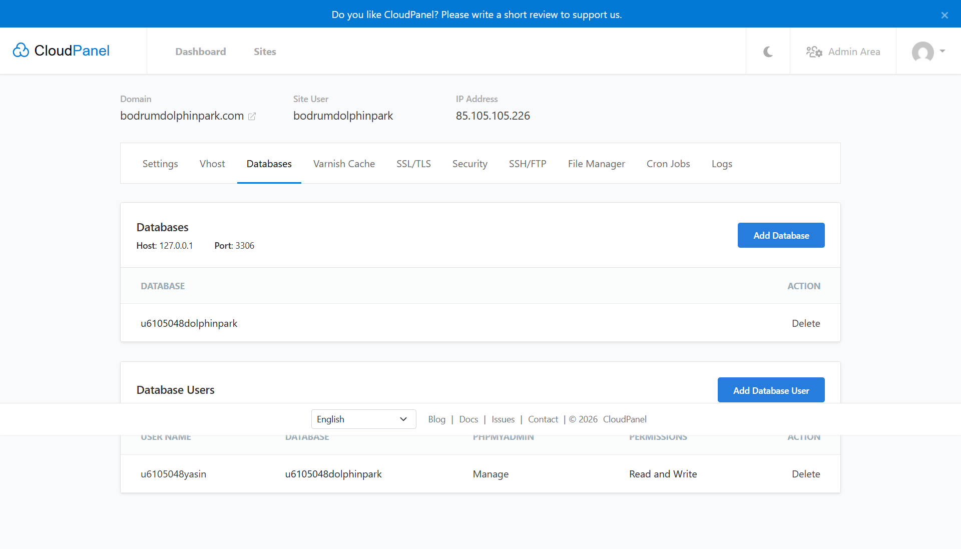The image size is (961, 549).
Task: Open the domain using the external link icon
Action: pyautogui.click(x=252, y=116)
